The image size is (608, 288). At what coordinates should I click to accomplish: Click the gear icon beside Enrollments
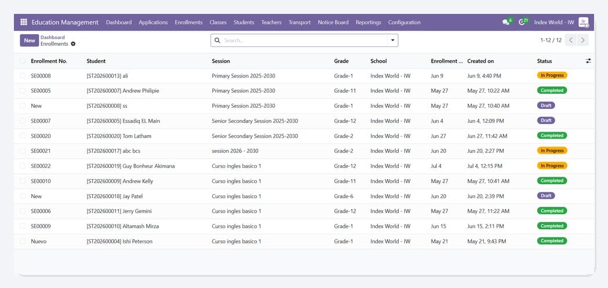tap(73, 44)
